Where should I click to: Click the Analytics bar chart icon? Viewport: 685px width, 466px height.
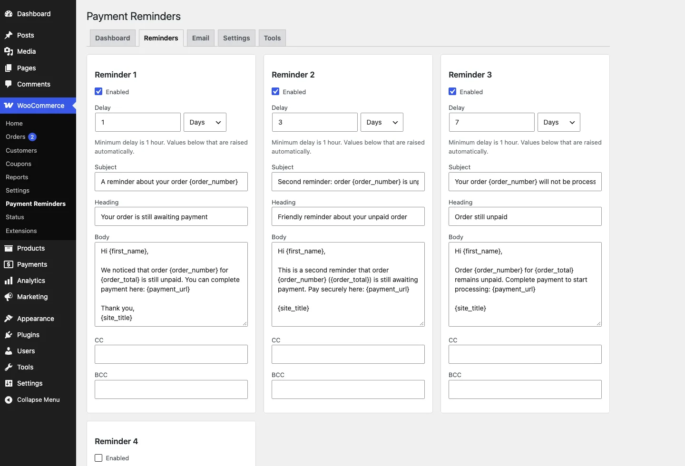(9, 281)
